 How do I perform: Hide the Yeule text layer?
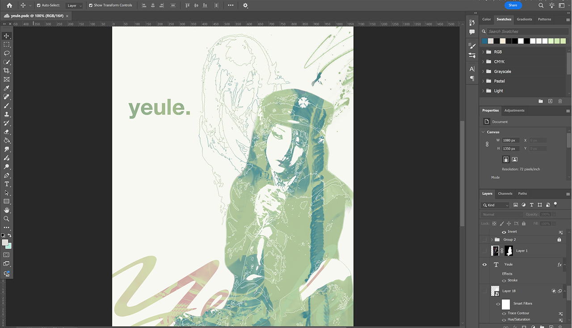coord(484,265)
